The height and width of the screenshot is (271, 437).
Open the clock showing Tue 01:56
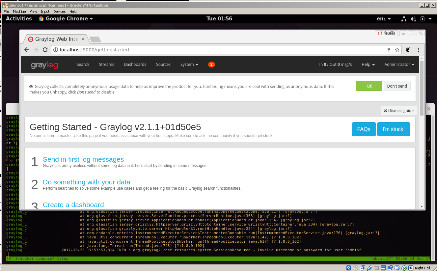tap(219, 19)
